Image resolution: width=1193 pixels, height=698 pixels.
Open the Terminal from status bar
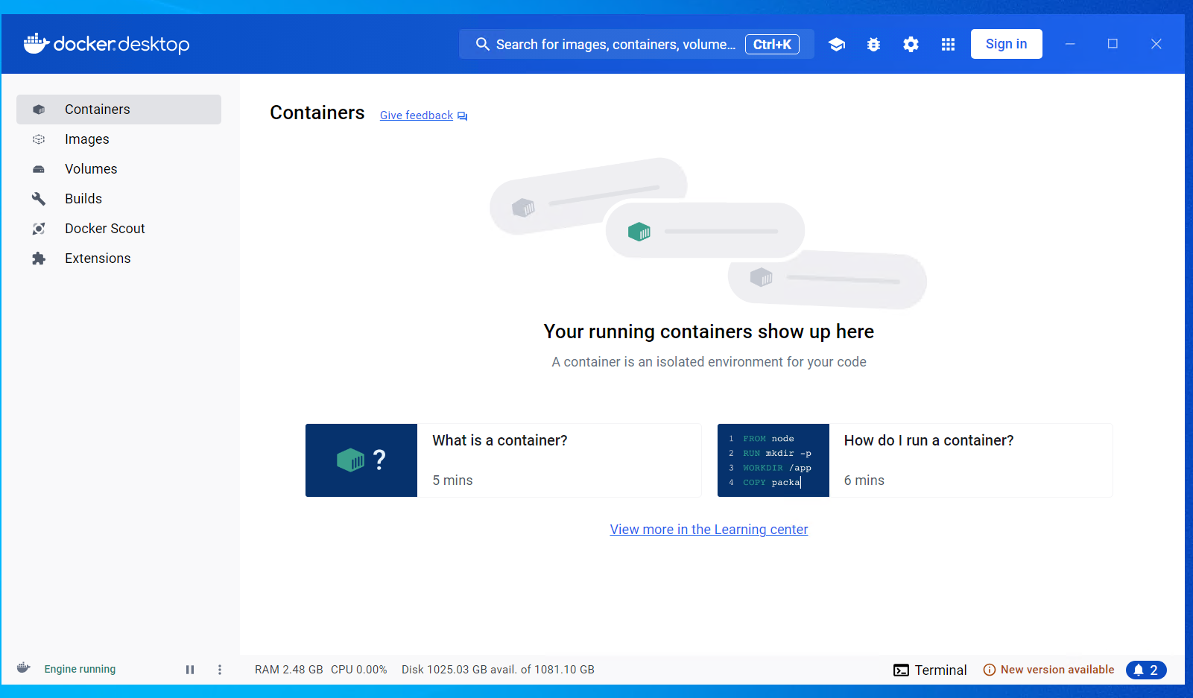(x=930, y=670)
